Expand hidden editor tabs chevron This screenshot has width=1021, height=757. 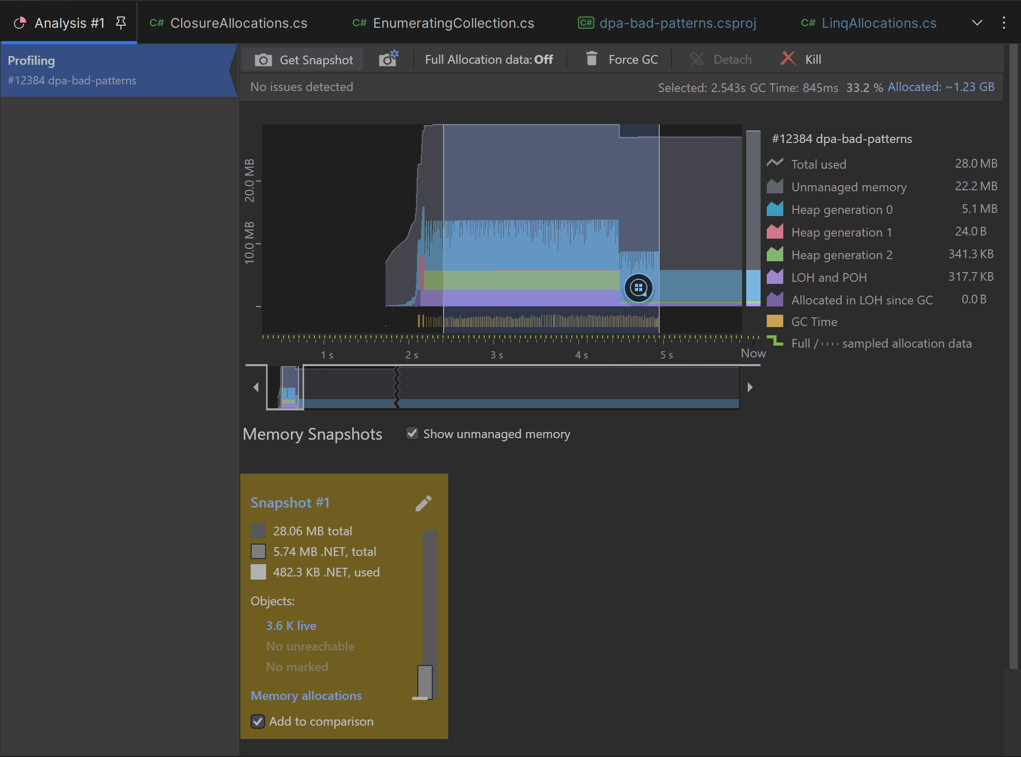coord(977,23)
